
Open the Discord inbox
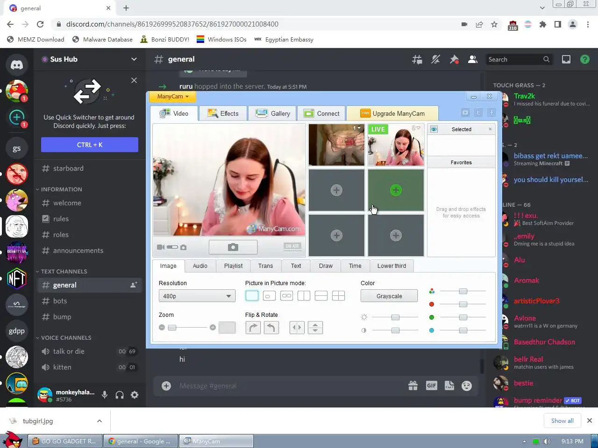click(x=566, y=59)
